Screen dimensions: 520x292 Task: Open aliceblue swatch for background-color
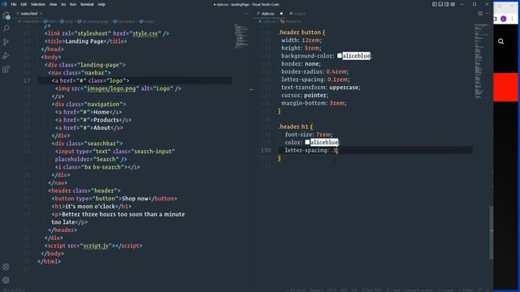(x=340, y=56)
